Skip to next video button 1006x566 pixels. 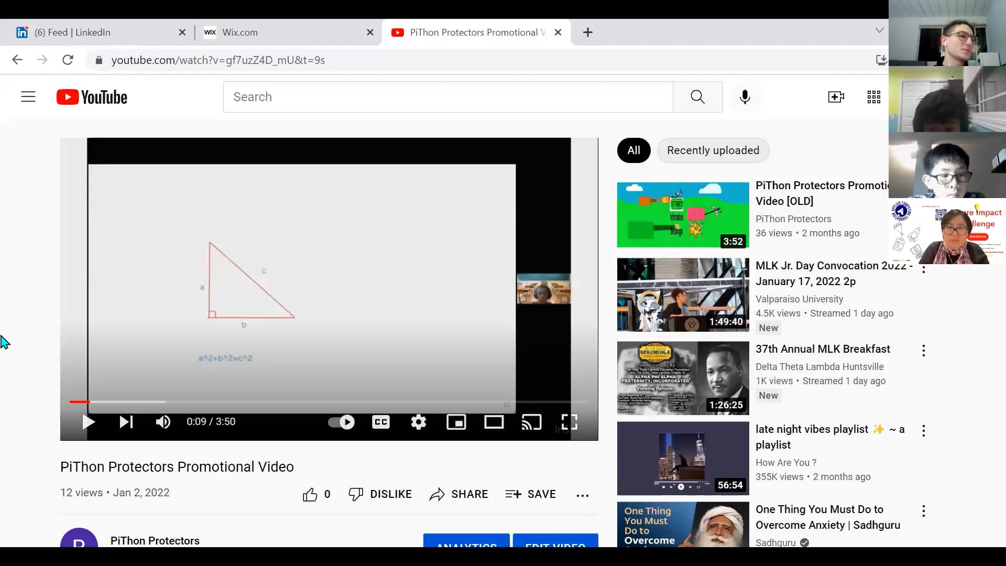click(126, 422)
